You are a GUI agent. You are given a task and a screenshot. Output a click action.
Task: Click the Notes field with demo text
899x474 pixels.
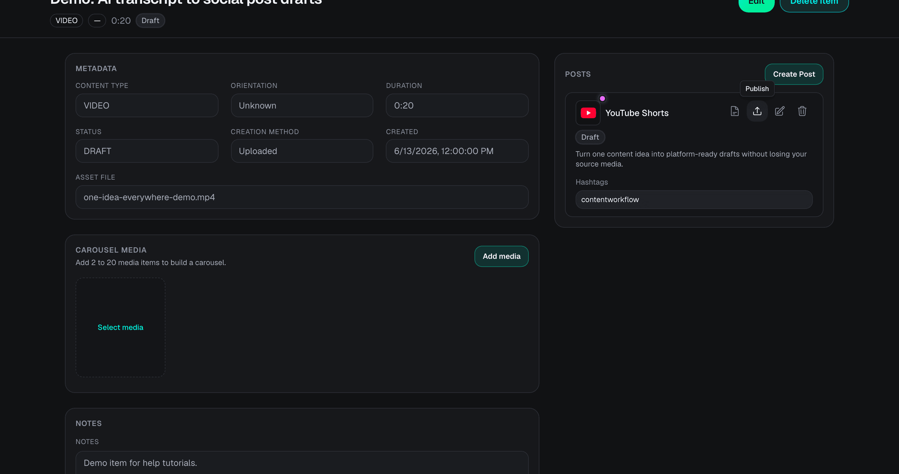coord(302,462)
